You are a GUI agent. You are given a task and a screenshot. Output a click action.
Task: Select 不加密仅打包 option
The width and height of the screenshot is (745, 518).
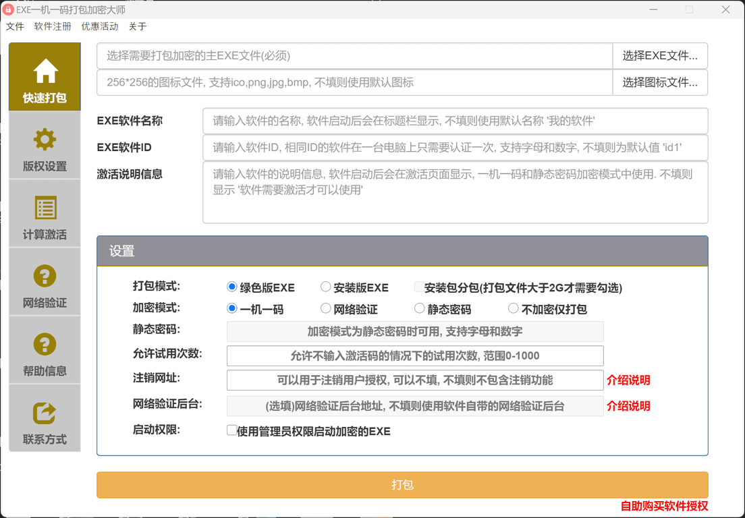point(514,309)
